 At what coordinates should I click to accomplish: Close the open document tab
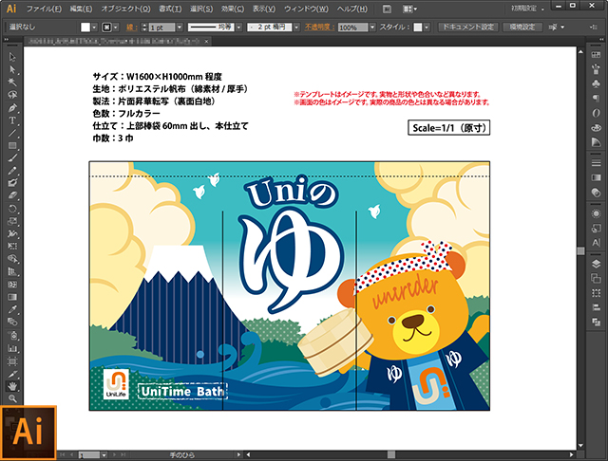[207, 41]
